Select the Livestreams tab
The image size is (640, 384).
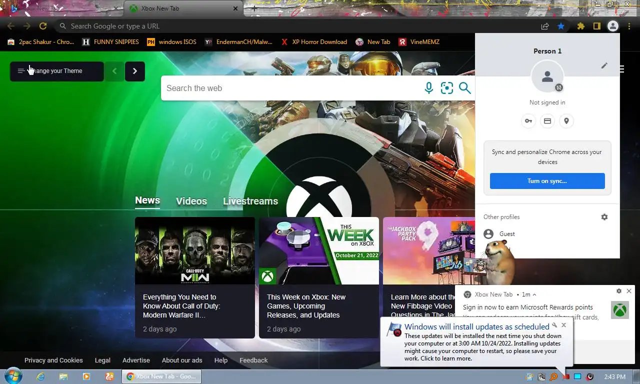pos(250,201)
